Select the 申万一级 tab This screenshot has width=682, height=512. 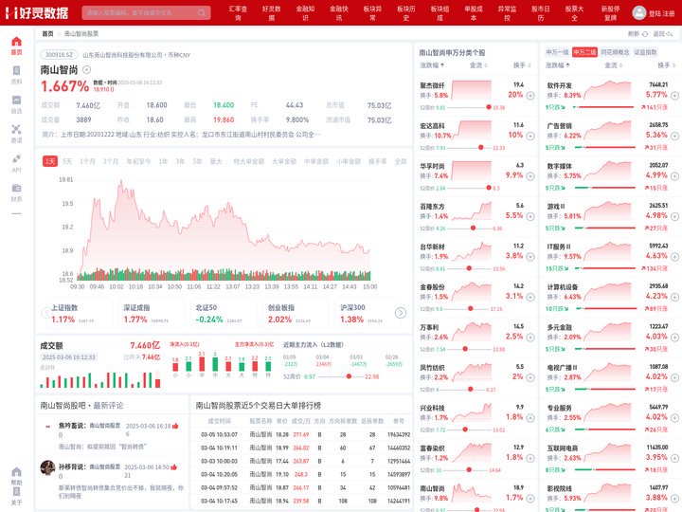point(557,52)
